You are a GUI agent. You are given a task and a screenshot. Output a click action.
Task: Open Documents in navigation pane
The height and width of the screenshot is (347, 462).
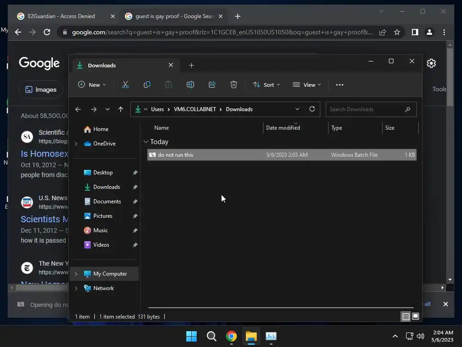click(107, 202)
